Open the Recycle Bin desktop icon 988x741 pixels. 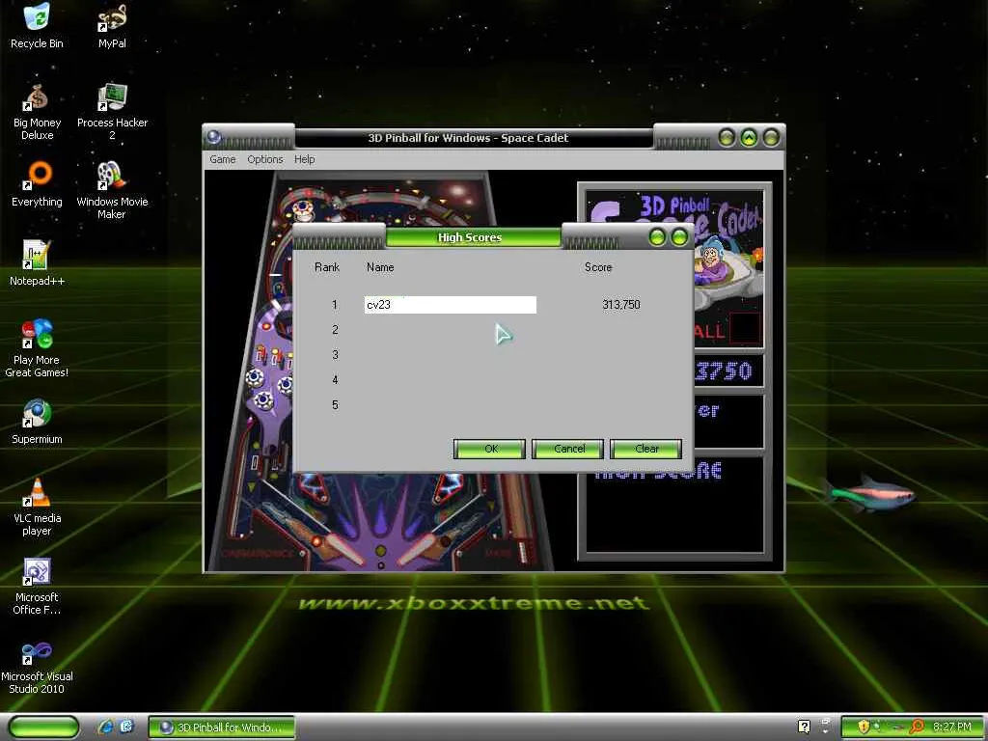[x=37, y=25]
